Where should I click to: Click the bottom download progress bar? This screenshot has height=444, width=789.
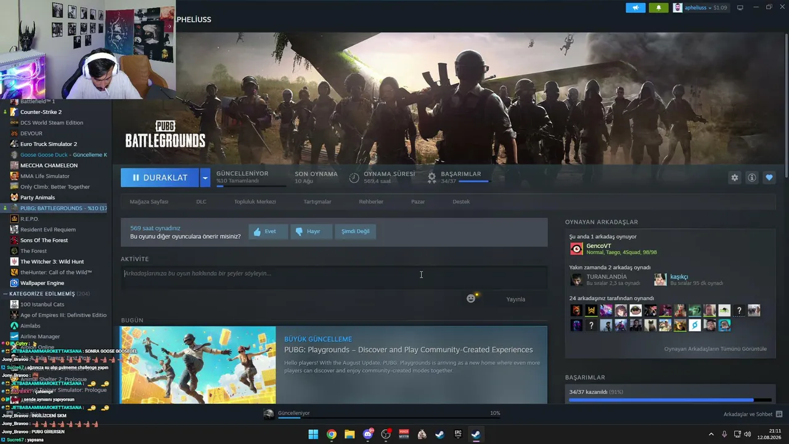[389, 417]
